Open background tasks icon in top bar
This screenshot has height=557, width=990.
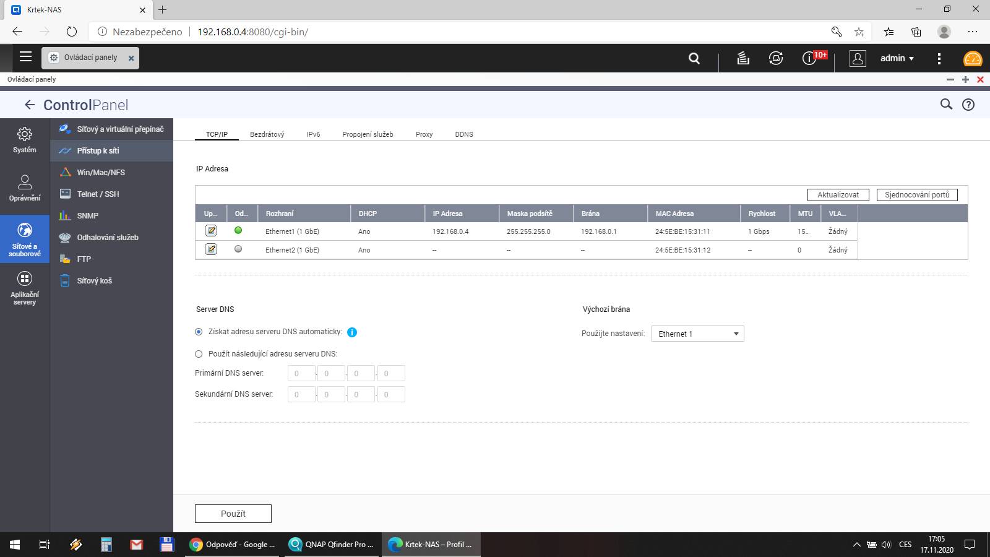click(743, 58)
